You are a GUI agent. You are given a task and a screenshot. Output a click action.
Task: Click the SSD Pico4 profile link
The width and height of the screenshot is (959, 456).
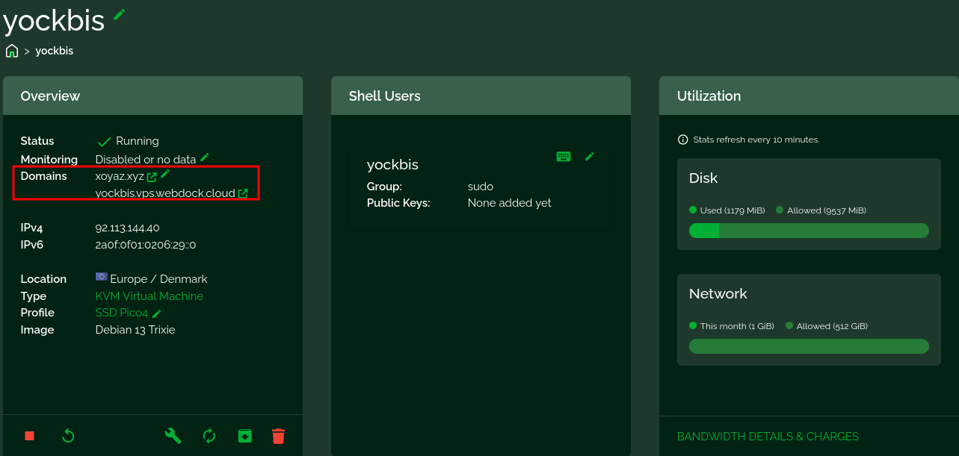click(x=122, y=313)
